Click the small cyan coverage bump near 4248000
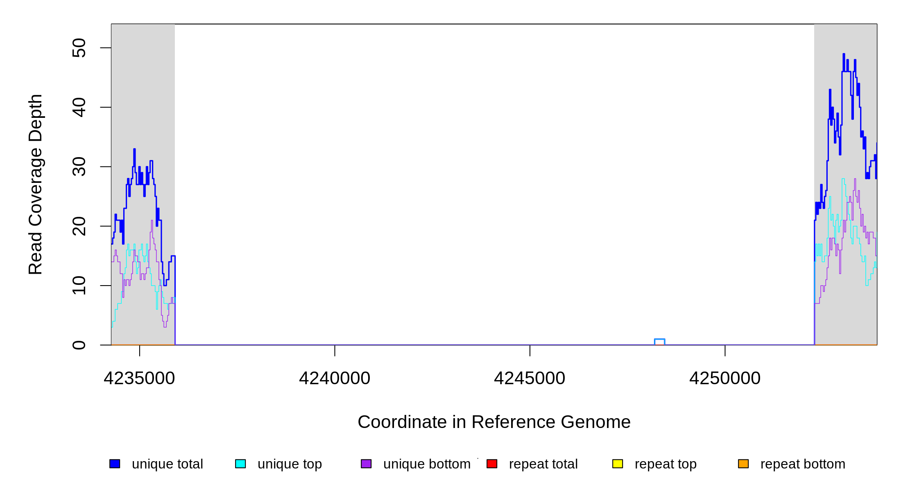The width and height of the screenshot is (901, 491). [x=659, y=340]
